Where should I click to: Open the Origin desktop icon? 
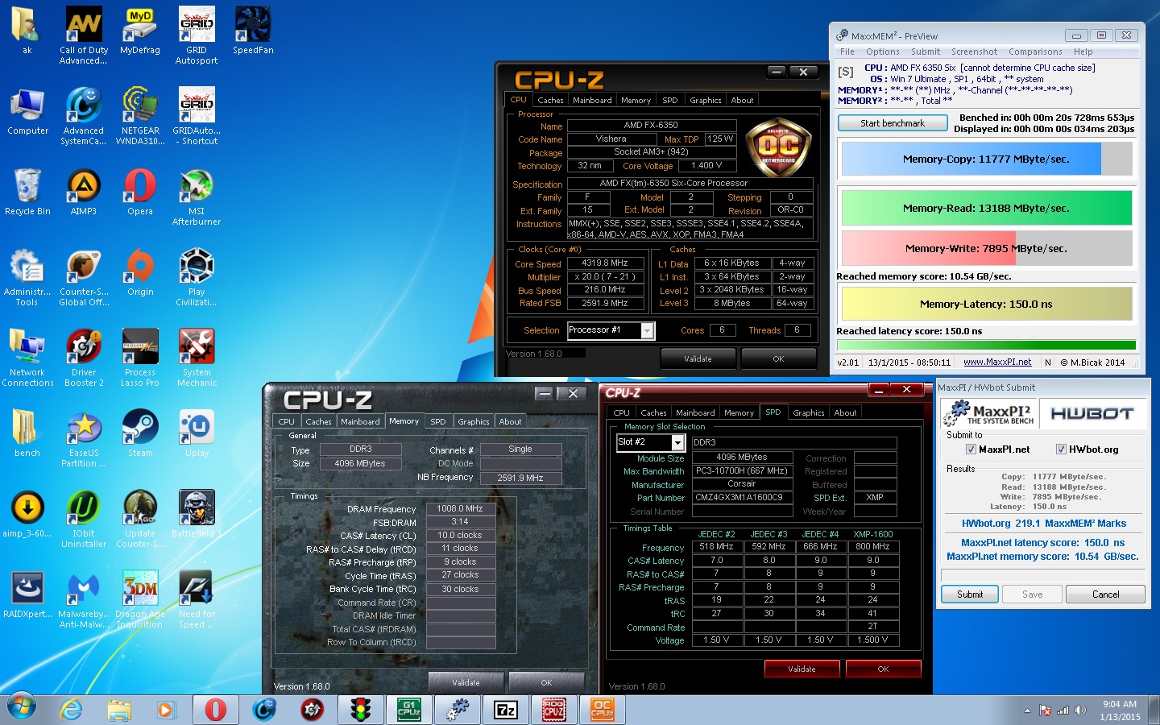(x=140, y=274)
